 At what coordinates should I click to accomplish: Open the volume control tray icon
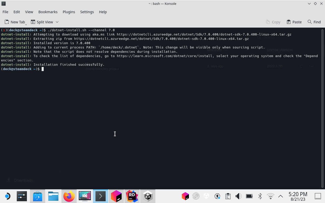pyautogui.click(x=238, y=196)
